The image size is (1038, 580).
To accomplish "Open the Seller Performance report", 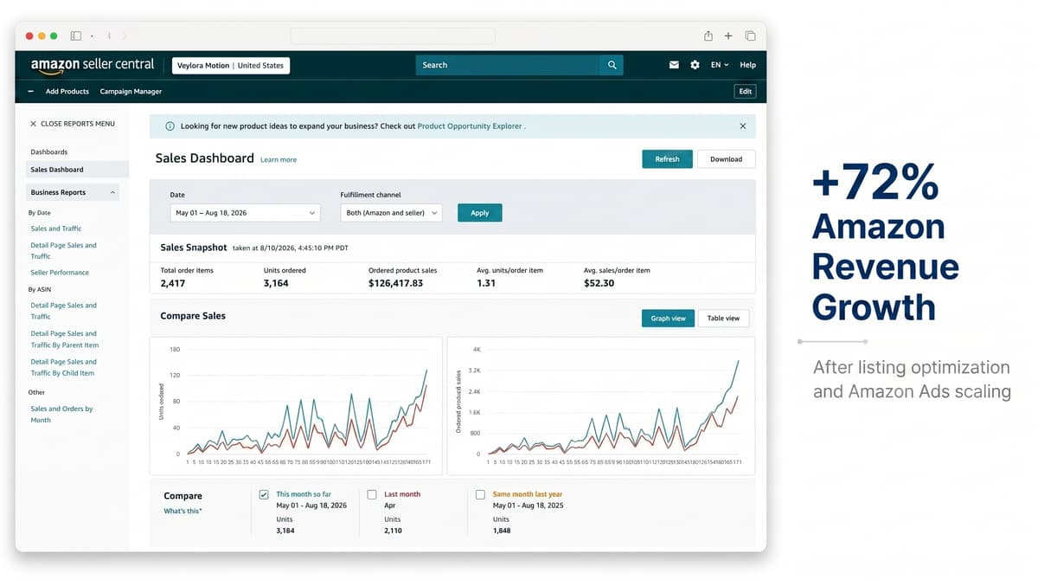I will click(60, 273).
